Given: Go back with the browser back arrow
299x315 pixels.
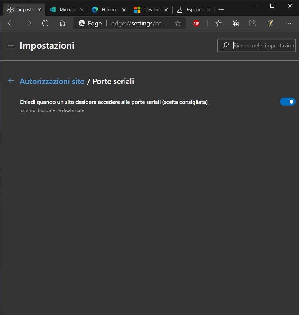Looking at the screenshot, I should (x=11, y=23).
